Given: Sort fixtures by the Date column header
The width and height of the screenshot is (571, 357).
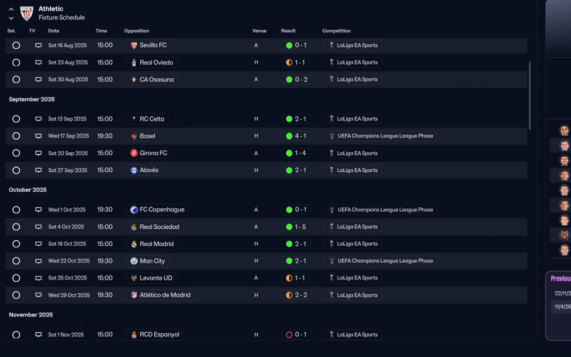Looking at the screenshot, I should point(54,31).
